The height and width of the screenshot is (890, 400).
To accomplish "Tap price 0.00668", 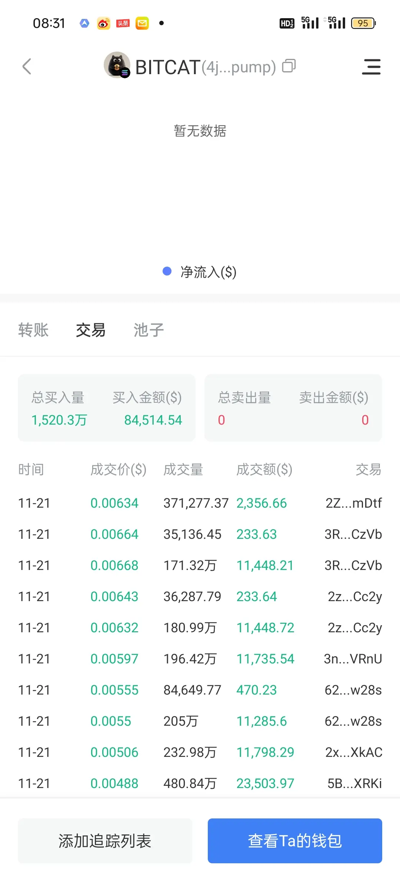I will [114, 566].
